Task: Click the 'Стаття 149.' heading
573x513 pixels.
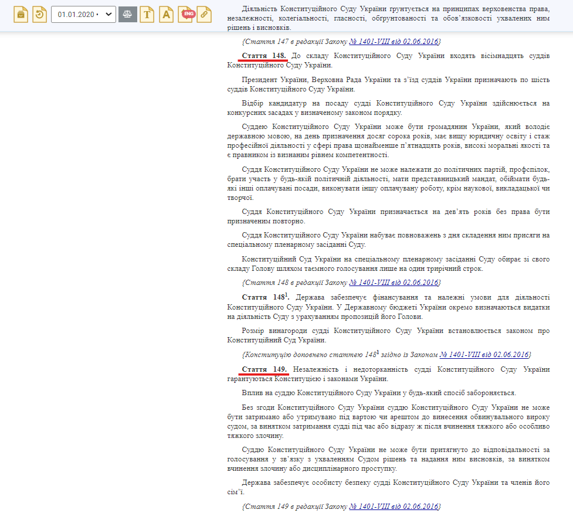Action: pyautogui.click(x=264, y=369)
